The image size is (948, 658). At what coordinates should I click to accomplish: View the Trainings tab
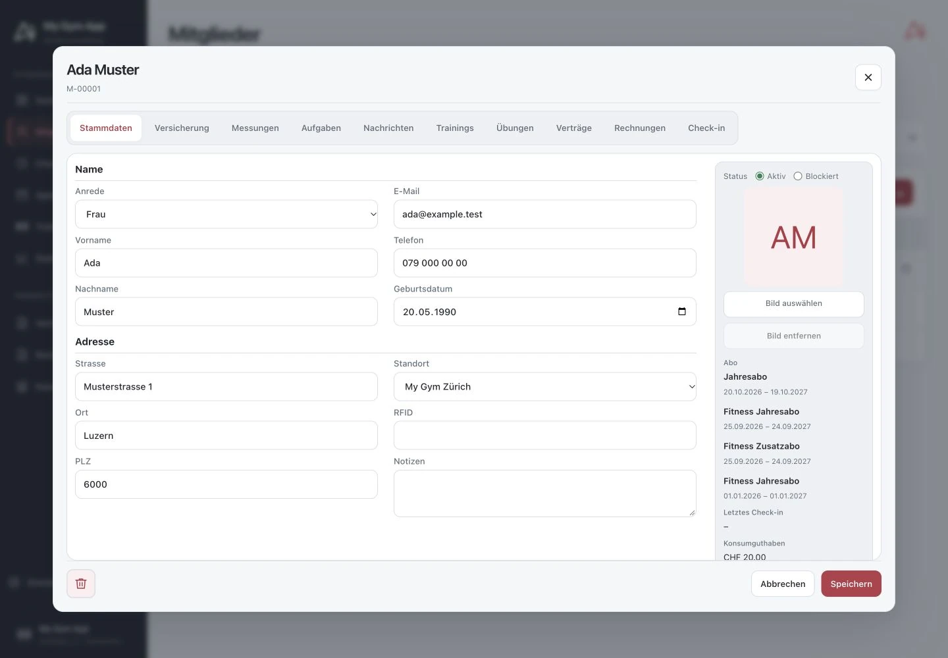point(455,128)
